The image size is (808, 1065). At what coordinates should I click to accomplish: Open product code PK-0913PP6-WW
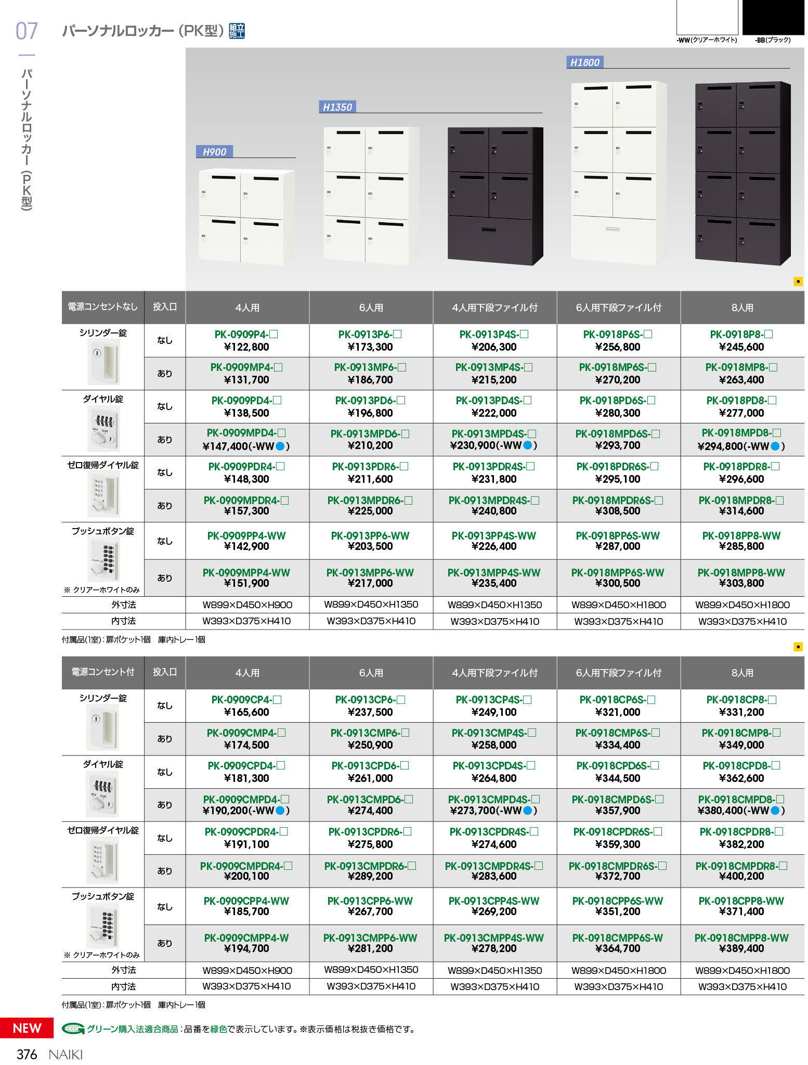370,535
